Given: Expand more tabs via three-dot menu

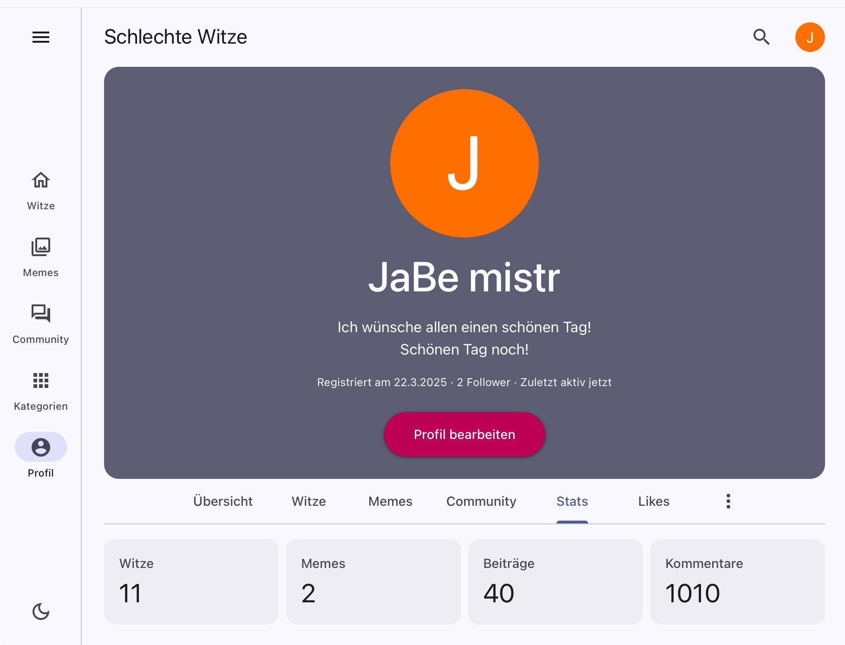Looking at the screenshot, I should 728,501.
